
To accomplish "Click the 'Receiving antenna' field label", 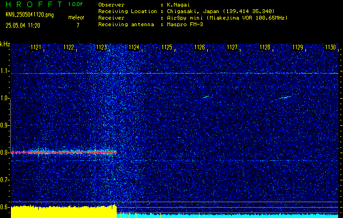I will (126, 25).
